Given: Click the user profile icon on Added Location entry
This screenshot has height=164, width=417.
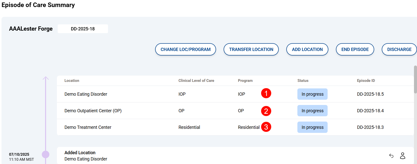Looking at the screenshot, I should (403, 156).
